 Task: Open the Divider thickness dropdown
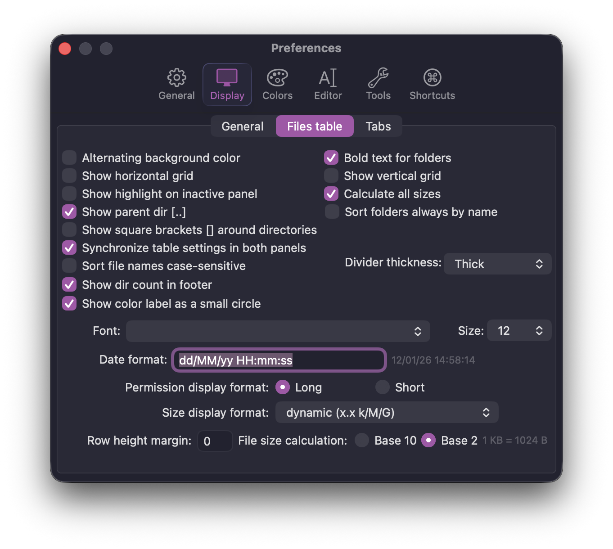[497, 264]
